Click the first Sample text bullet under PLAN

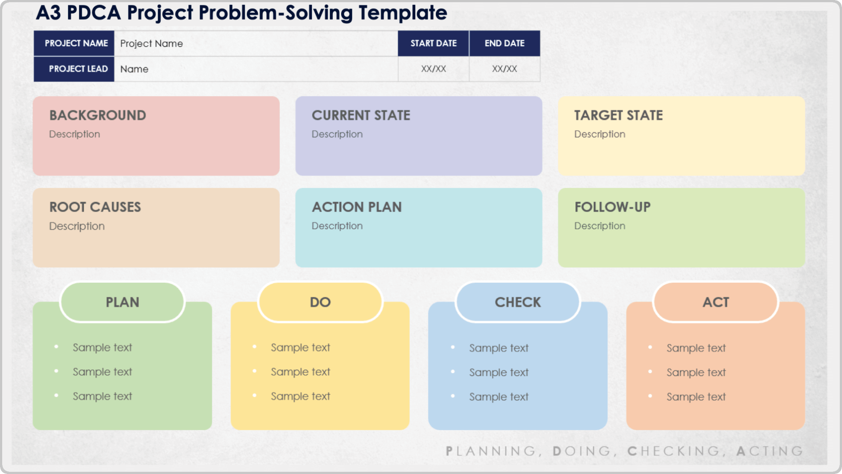coord(102,348)
